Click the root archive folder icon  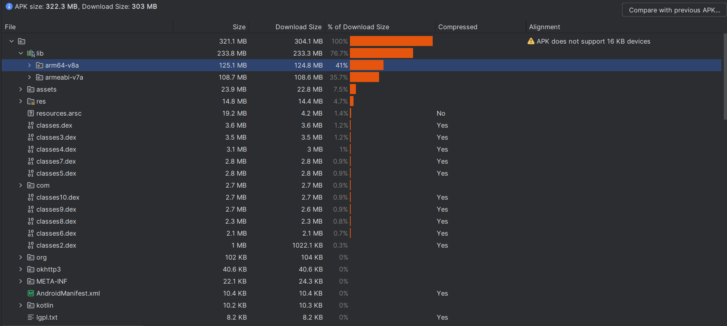pyautogui.click(x=22, y=41)
